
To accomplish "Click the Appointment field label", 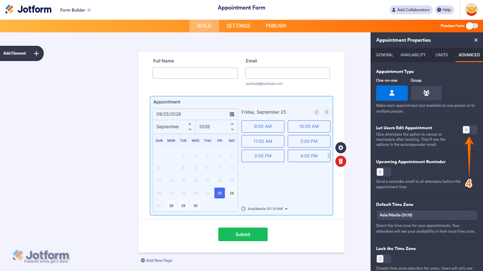I will (167, 102).
